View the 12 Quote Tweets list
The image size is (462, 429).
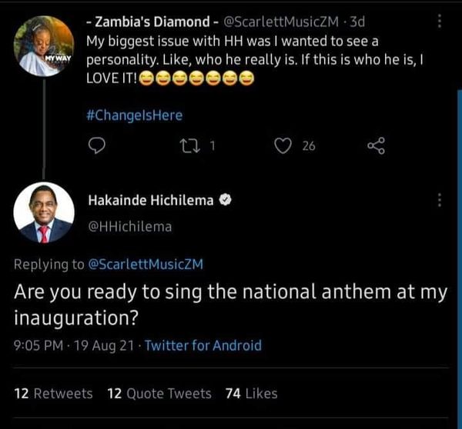(x=159, y=393)
